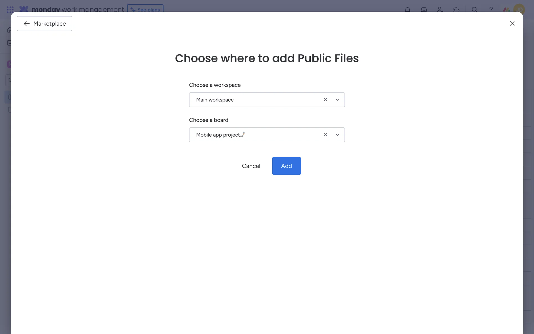This screenshot has height=334, width=534.
Task: Click the See plans button
Action: pyautogui.click(x=145, y=9)
